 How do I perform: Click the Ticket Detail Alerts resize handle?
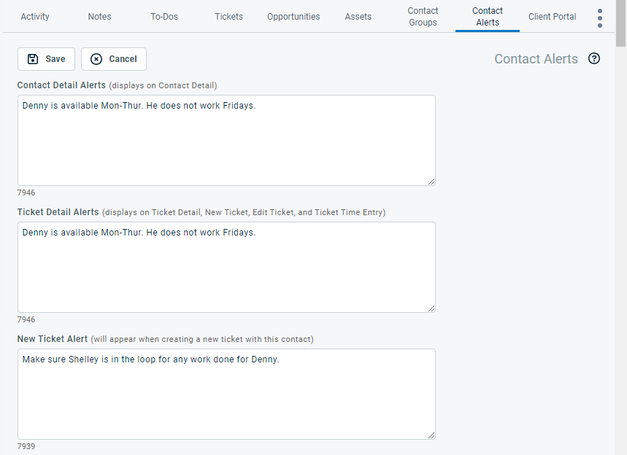point(431,308)
